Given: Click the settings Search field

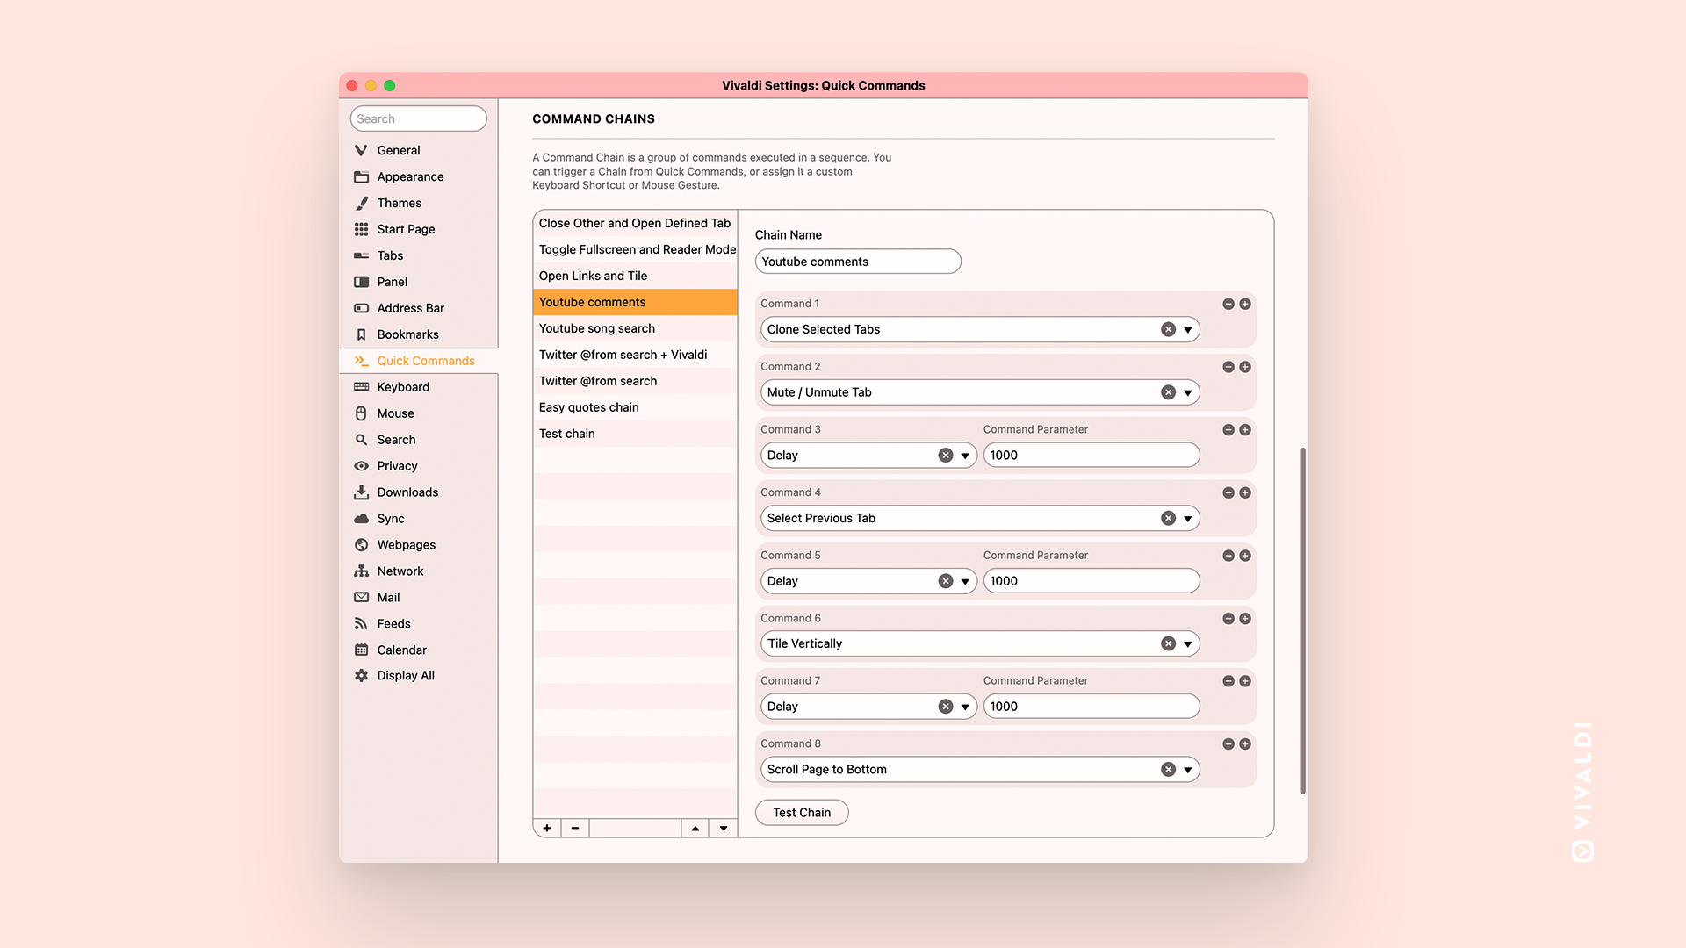Looking at the screenshot, I should [419, 118].
